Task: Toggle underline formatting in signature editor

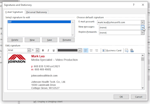Action: 54,50
